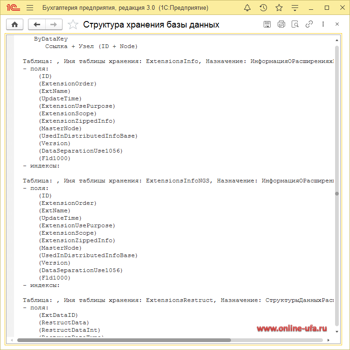The image size is (350, 350).
Task: Click the 1C logo icon
Action: click(13, 7)
